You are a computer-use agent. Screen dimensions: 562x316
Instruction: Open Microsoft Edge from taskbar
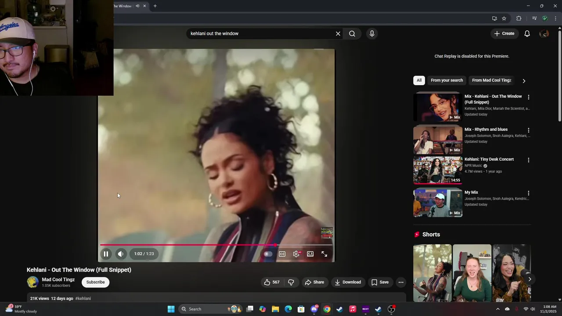tap(288, 309)
